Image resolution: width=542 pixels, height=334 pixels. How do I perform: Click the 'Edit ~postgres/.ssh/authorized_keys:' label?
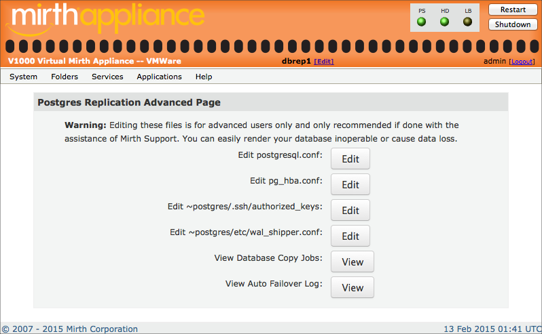tap(245, 207)
